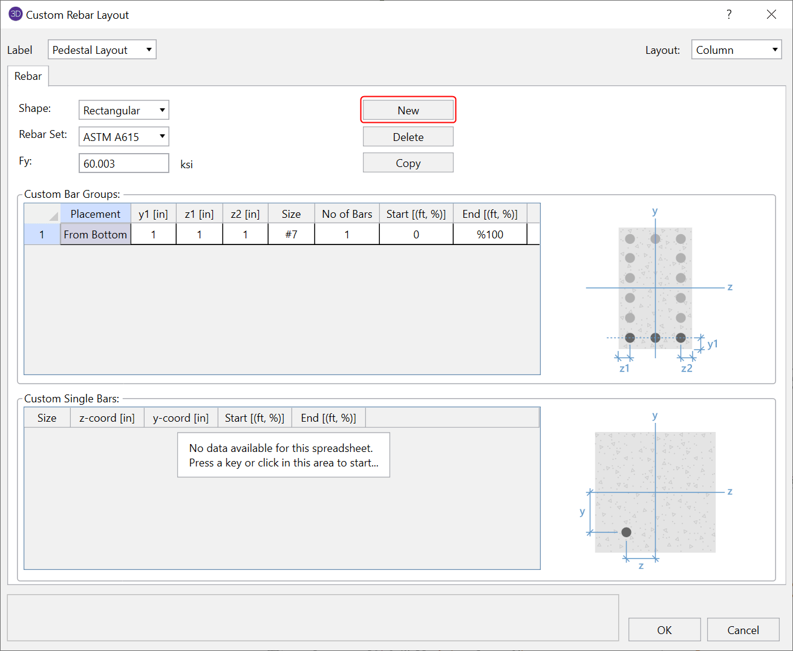Open the Shape dropdown showing Rectangular
This screenshot has width=793, height=651.
[x=123, y=110]
